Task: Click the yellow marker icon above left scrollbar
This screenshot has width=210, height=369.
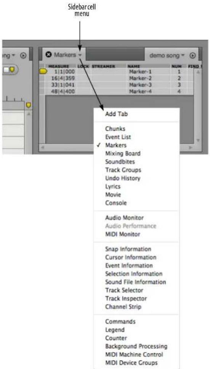Action: point(29,105)
